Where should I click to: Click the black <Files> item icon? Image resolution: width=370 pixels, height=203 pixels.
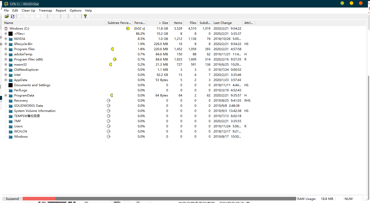[x=11, y=34]
